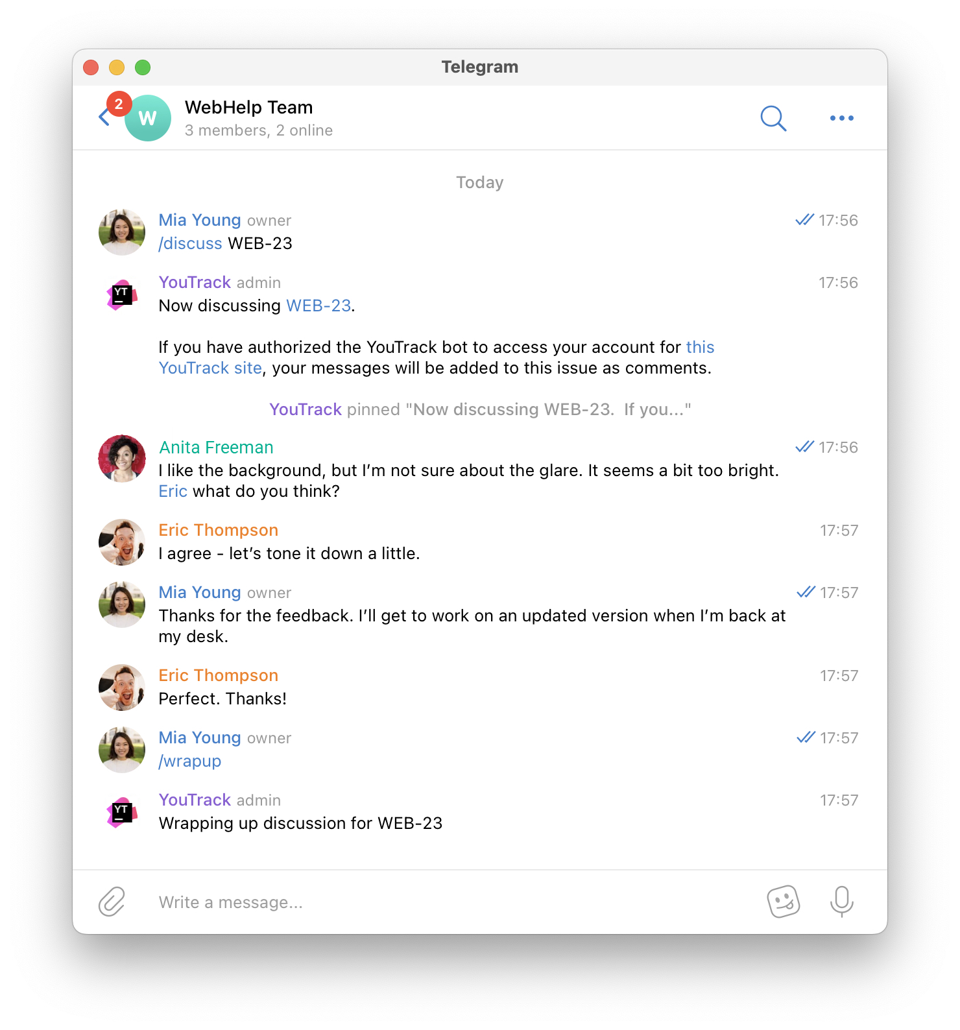Select the message 'Perfect. Thanks!'
The height and width of the screenshot is (1030, 960).
[x=222, y=699]
